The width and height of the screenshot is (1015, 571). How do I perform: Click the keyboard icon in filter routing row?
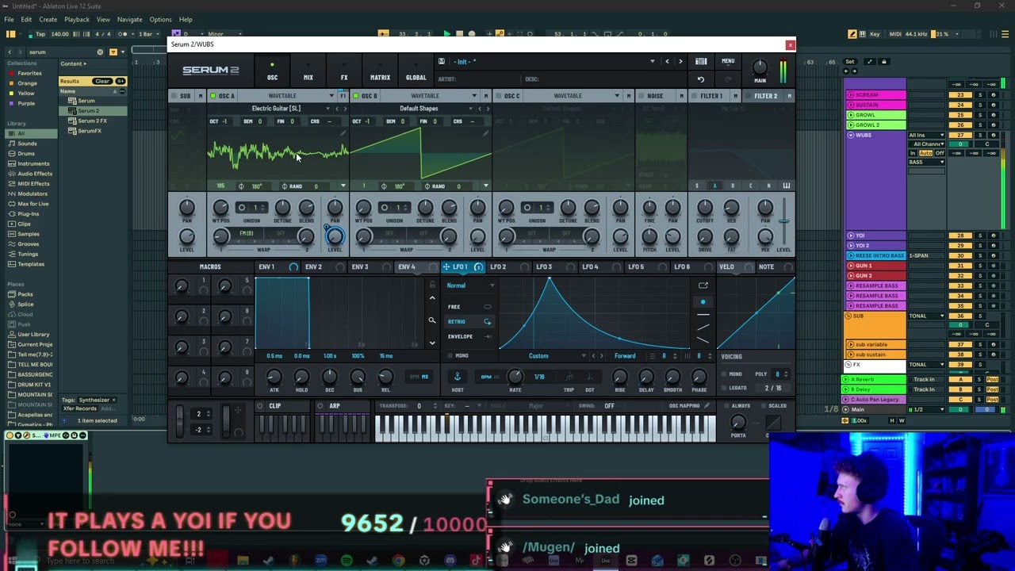coord(787,186)
